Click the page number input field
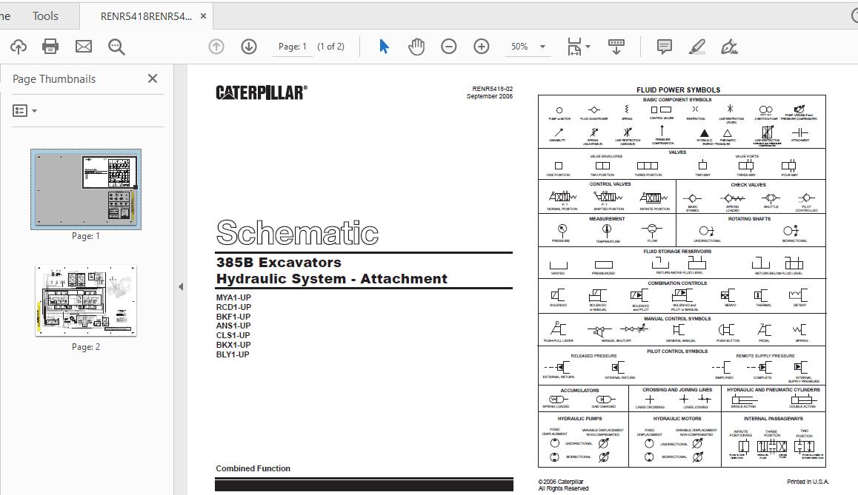This screenshot has height=495, width=858. [x=293, y=47]
